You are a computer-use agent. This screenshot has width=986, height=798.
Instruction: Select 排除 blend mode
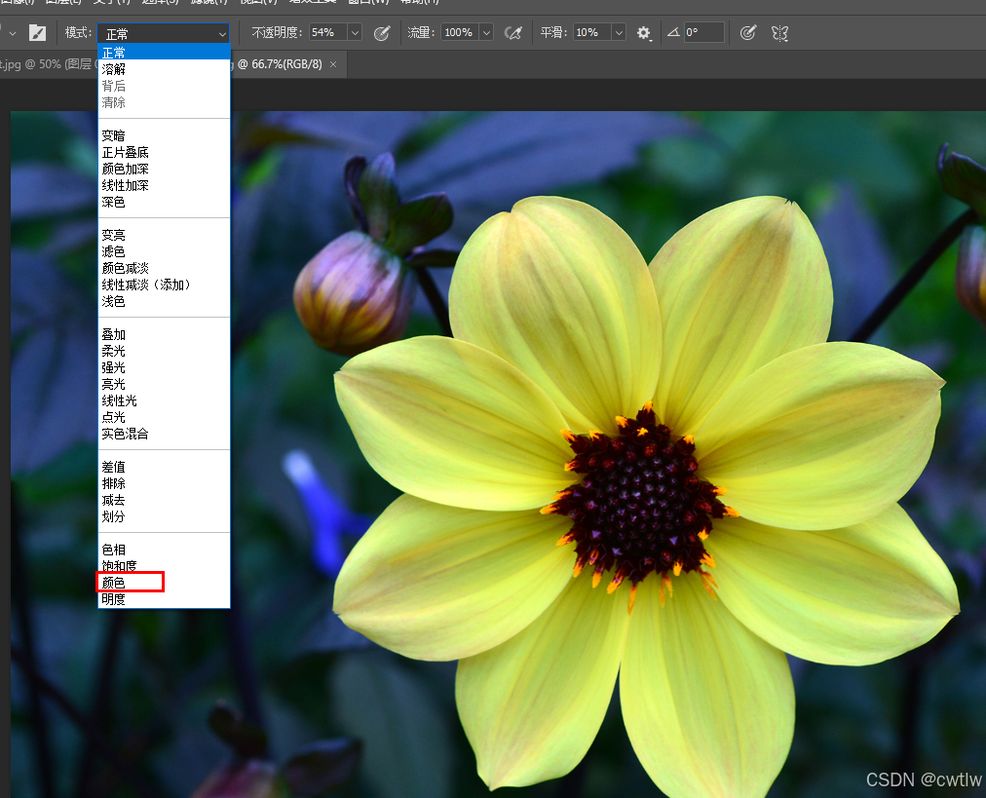pos(164,483)
